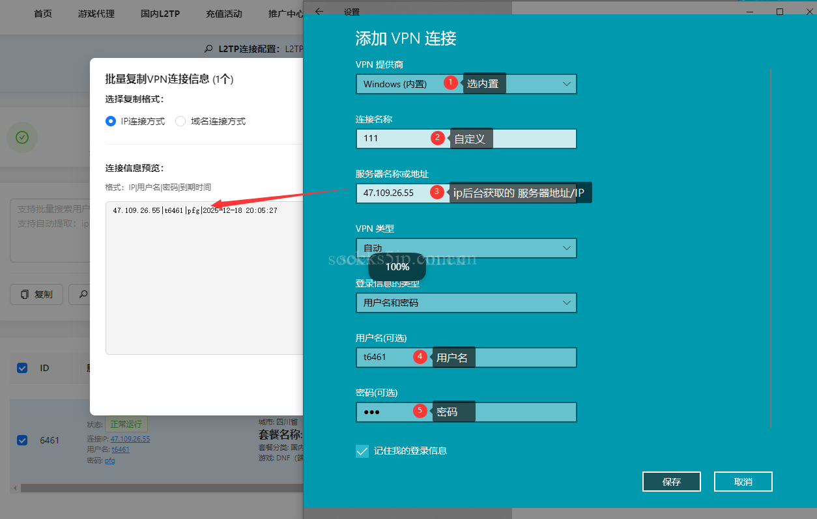Image resolution: width=817 pixels, height=519 pixels.
Task: Click the vertical scrollbar in 设置 window
Action: click(x=771, y=248)
